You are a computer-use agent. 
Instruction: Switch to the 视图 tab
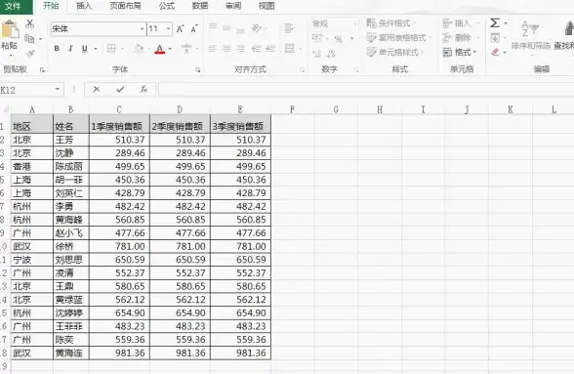click(x=266, y=6)
